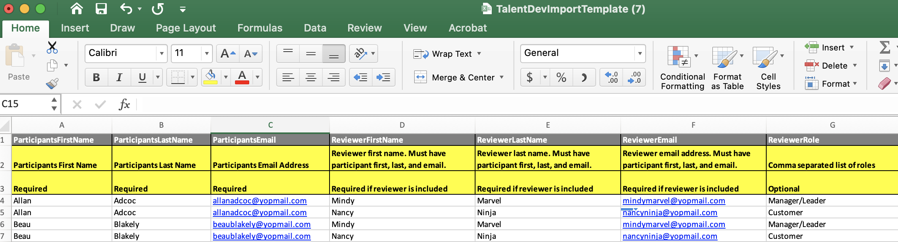Screen dimensions: 898x242
Task: Apply currency dollar format
Action: 530,77
